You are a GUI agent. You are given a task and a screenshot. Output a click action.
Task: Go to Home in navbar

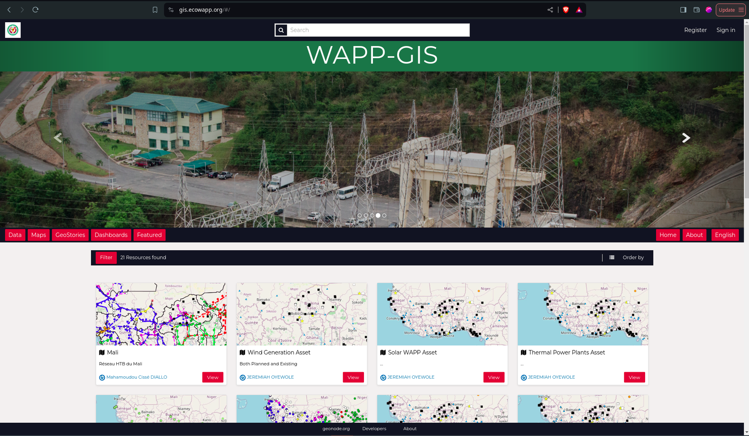668,235
